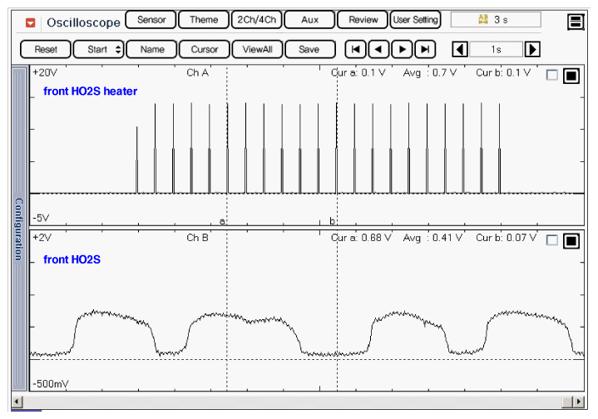Open the top-right panel menu icon
The height and width of the screenshot is (419, 598).
pyautogui.click(x=575, y=22)
